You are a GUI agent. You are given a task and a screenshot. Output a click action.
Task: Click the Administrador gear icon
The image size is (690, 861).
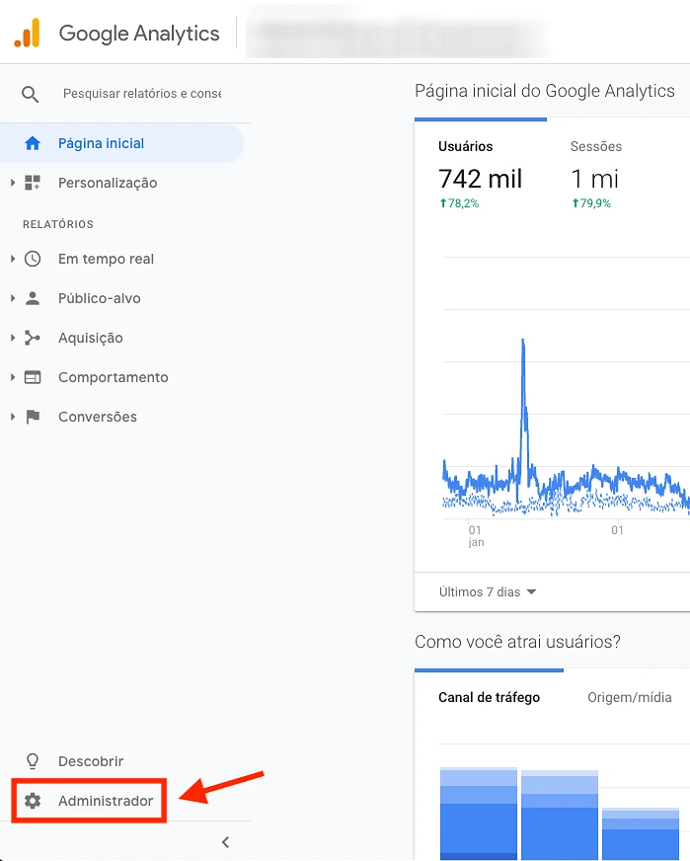pos(33,801)
